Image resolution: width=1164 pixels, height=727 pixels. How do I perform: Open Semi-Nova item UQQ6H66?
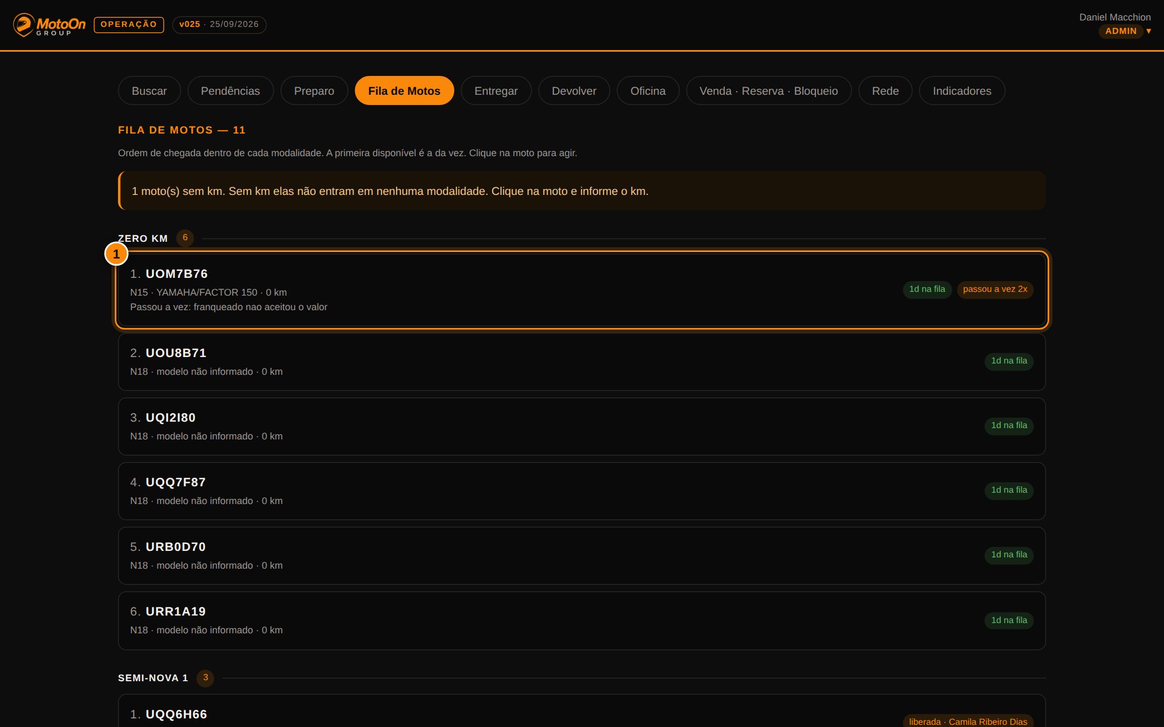(581, 711)
